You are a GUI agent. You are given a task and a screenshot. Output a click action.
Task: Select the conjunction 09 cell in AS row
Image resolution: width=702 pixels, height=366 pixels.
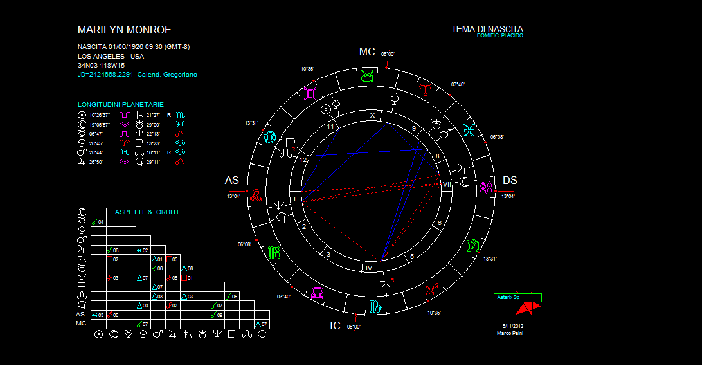(x=217, y=315)
